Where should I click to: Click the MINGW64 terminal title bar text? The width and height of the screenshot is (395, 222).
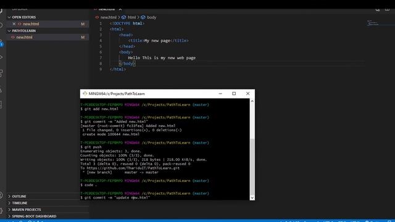coord(117,94)
